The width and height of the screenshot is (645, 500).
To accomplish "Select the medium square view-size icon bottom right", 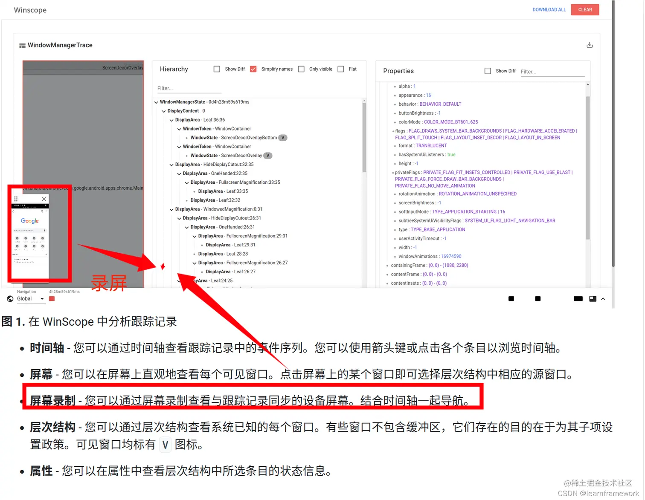I will [537, 298].
